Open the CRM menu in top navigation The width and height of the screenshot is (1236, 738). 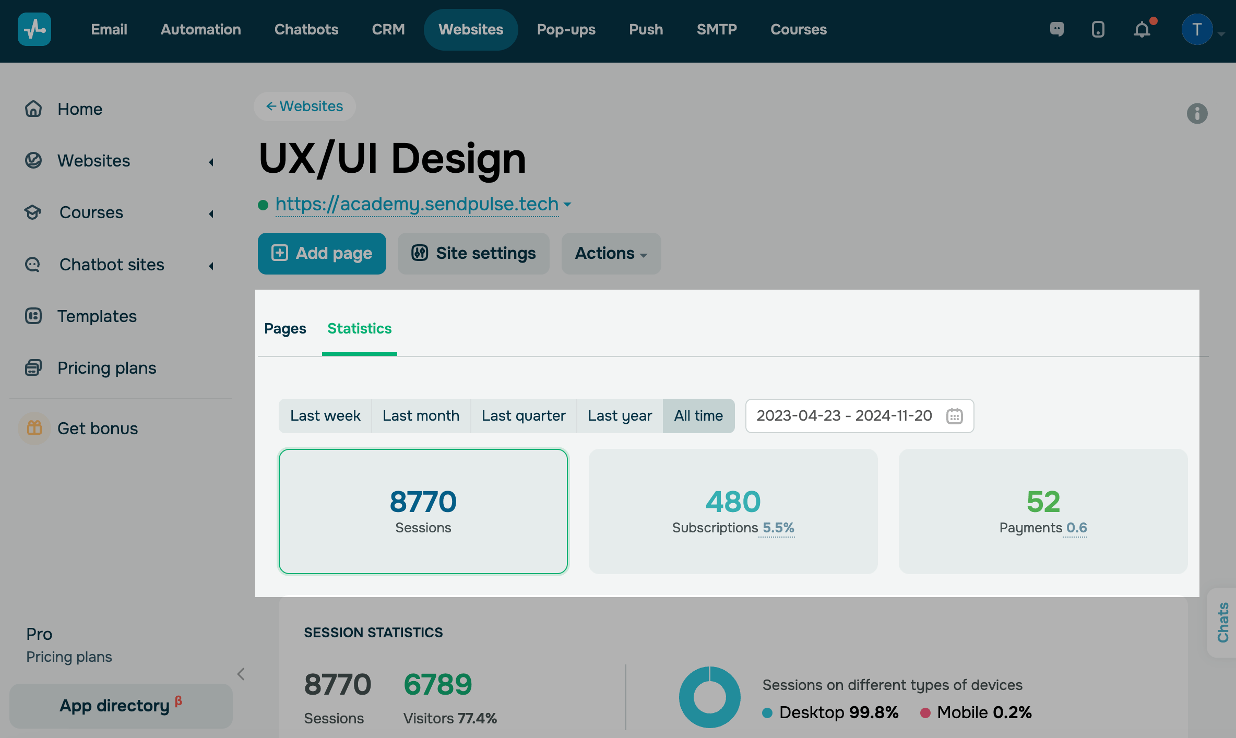pyautogui.click(x=388, y=29)
